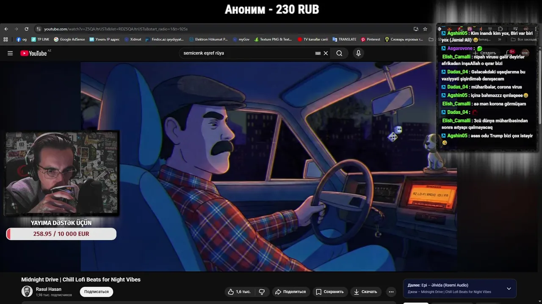The width and height of the screenshot is (542, 304).
Task: Open the on-screen keyboard icon in search
Action: coord(318,53)
